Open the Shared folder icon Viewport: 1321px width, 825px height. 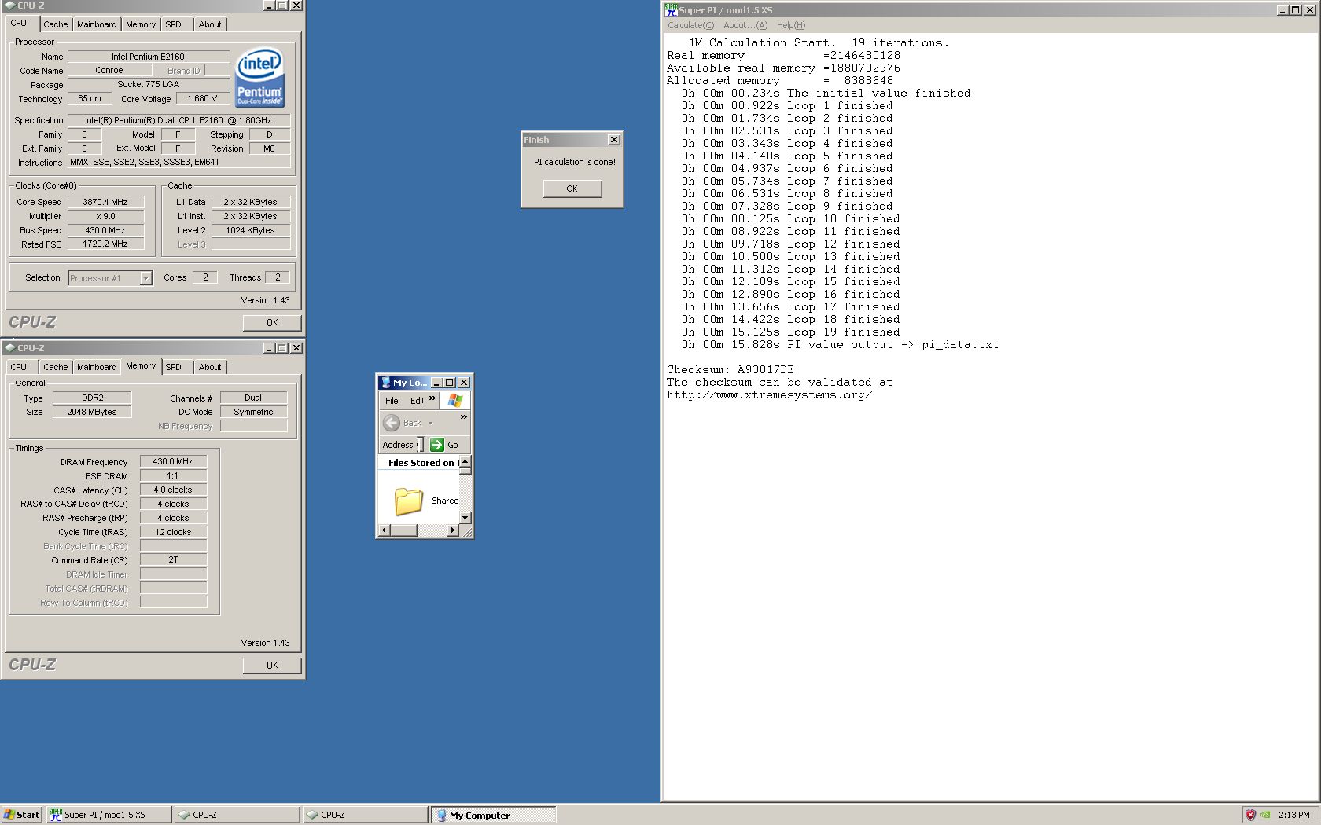[409, 500]
